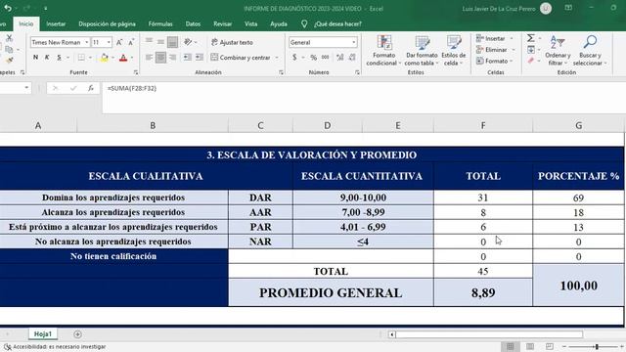The height and width of the screenshot is (352, 626).
Task: Open the Revisar tab
Action: [222, 23]
